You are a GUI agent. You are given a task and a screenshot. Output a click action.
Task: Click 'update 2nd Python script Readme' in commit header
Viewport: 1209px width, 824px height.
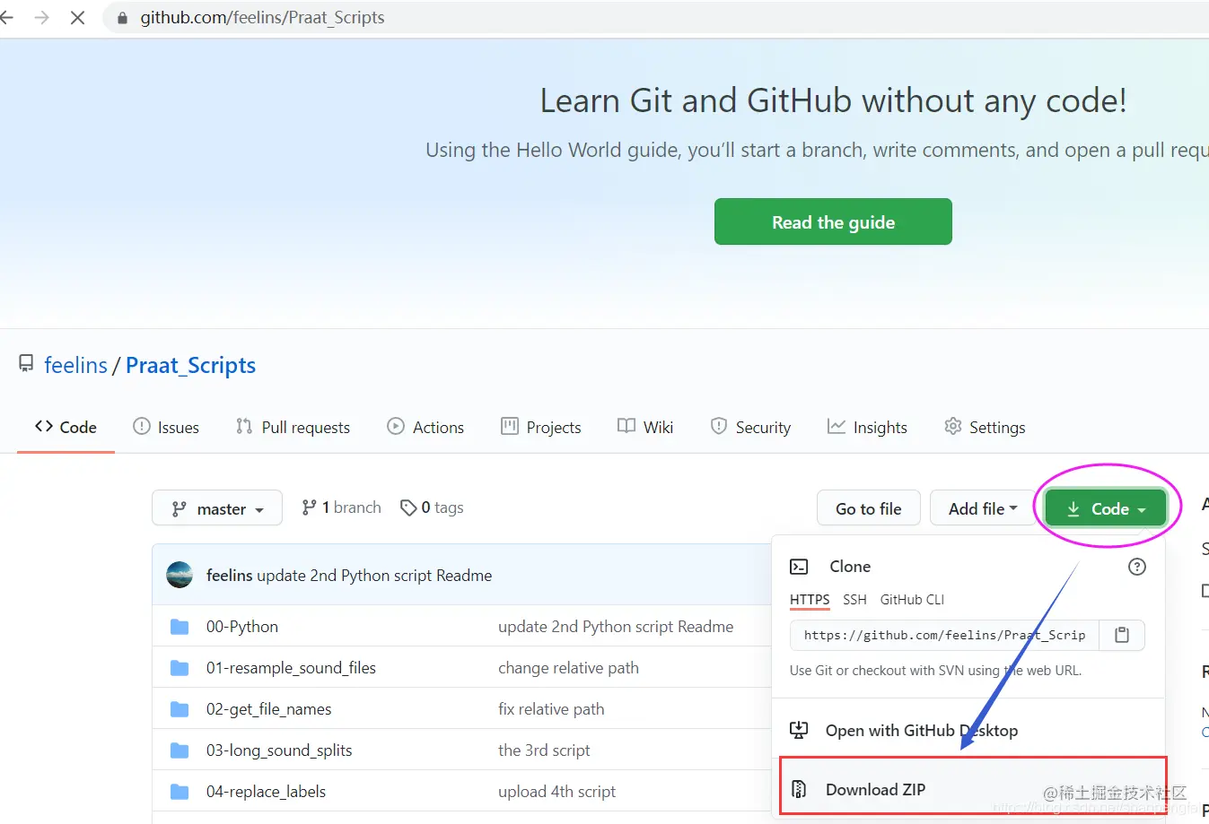pyautogui.click(x=374, y=575)
